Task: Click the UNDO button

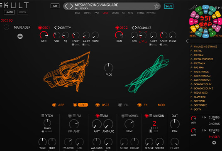Action: [9, 12]
